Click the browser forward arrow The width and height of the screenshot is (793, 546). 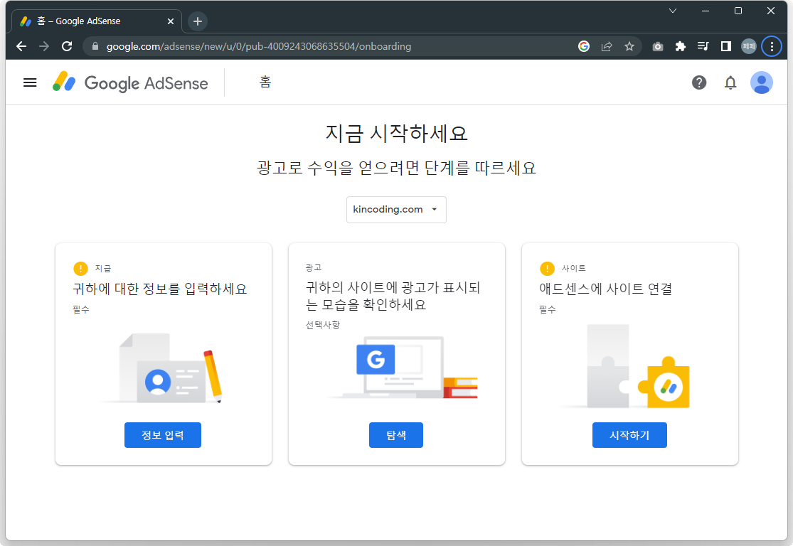[44, 46]
